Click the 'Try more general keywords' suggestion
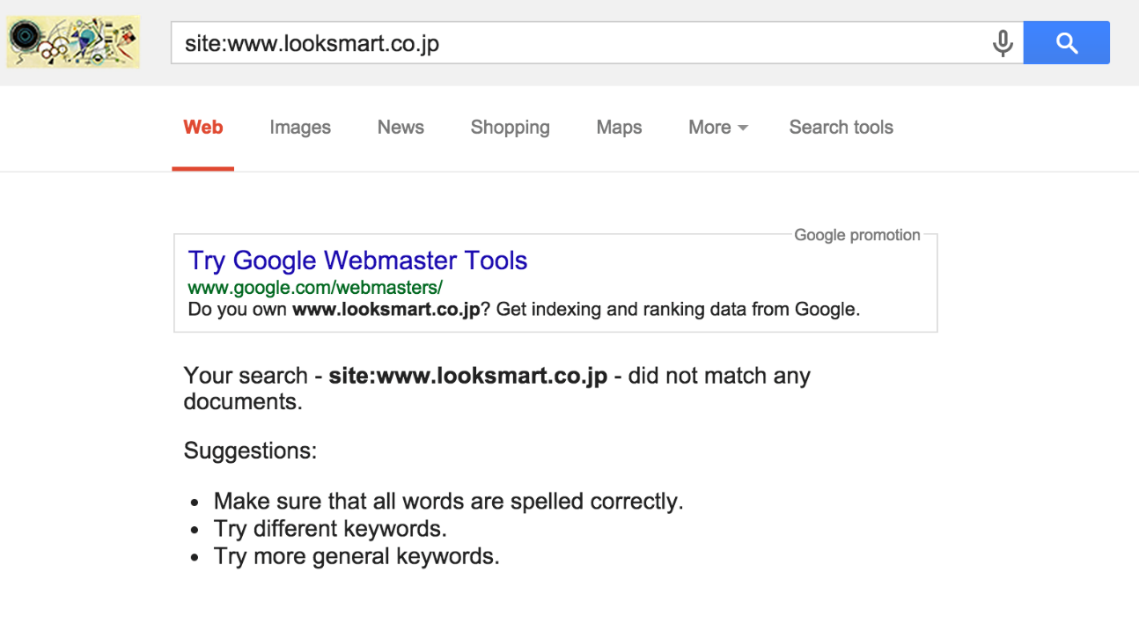Viewport: 1139px width, 631px height. coord(356,556)
